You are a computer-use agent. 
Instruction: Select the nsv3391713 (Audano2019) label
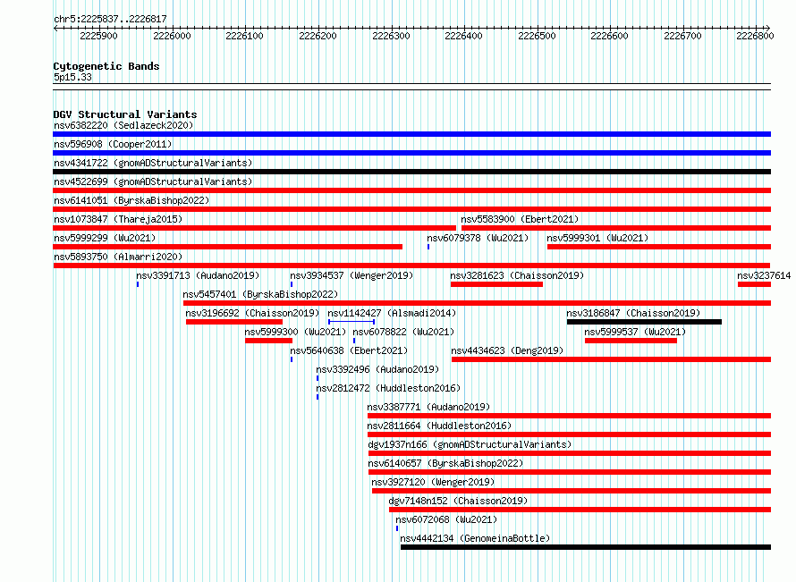pos(198,275)
